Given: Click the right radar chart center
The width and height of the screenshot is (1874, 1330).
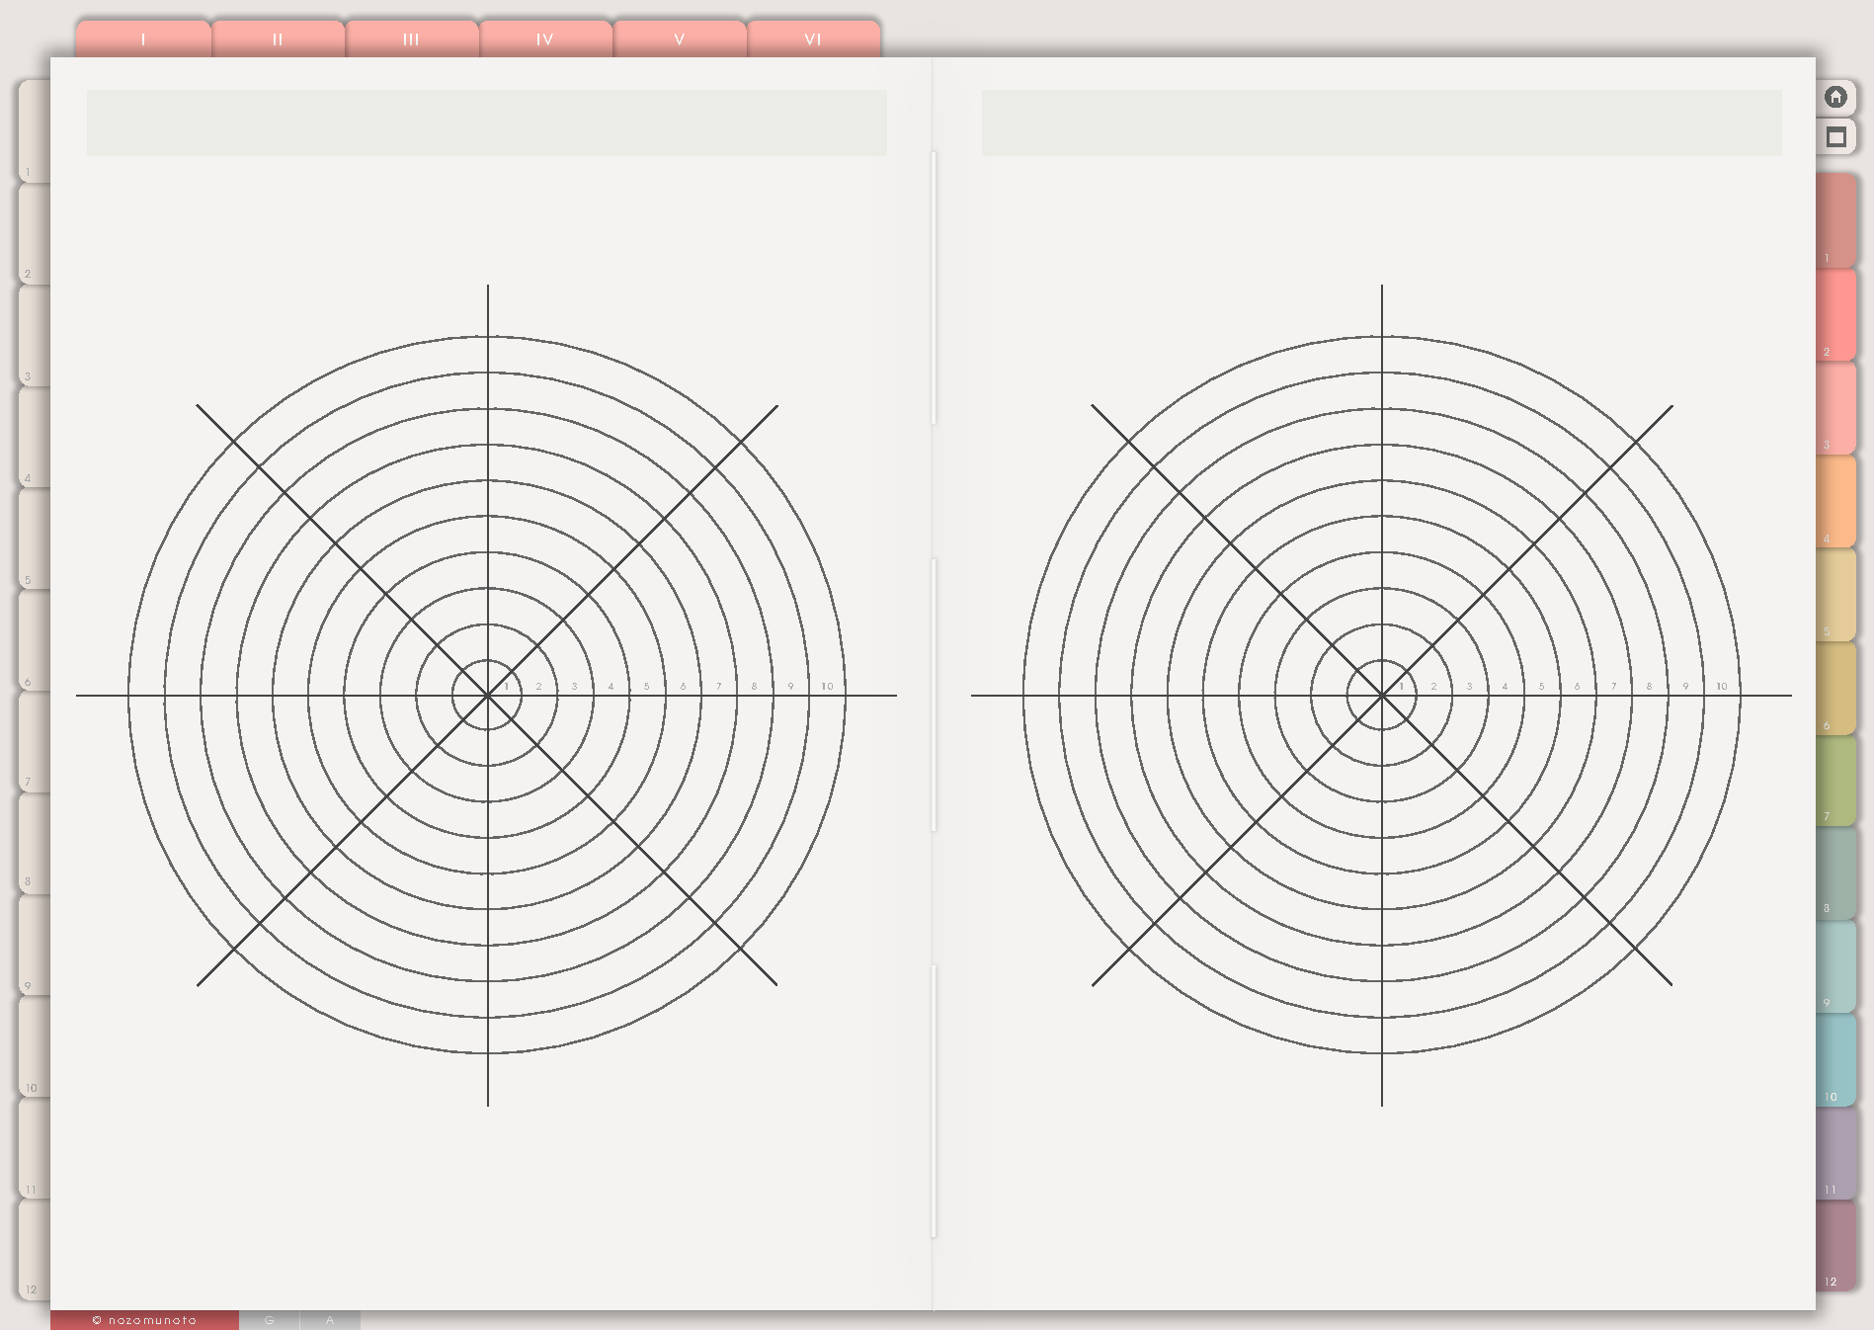Looking at the screenshot, I should [x=1381, y=696].
